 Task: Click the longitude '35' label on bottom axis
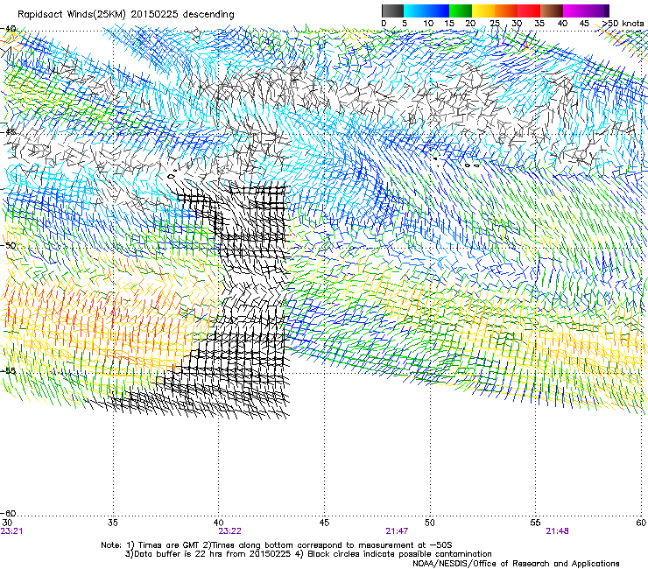pyautogui.click(x=112, y=523)
